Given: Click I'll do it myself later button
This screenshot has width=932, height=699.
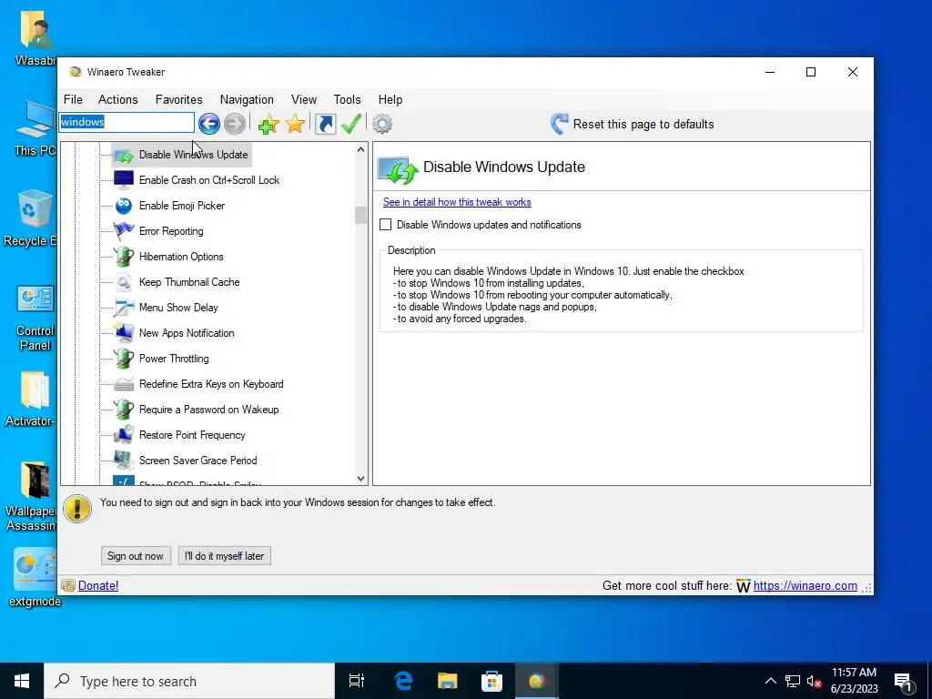Looking at the screenshot, I should 224,556.
